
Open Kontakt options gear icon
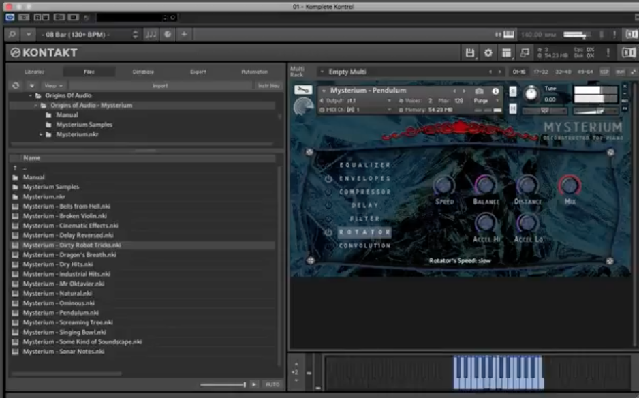pos(488,52)
